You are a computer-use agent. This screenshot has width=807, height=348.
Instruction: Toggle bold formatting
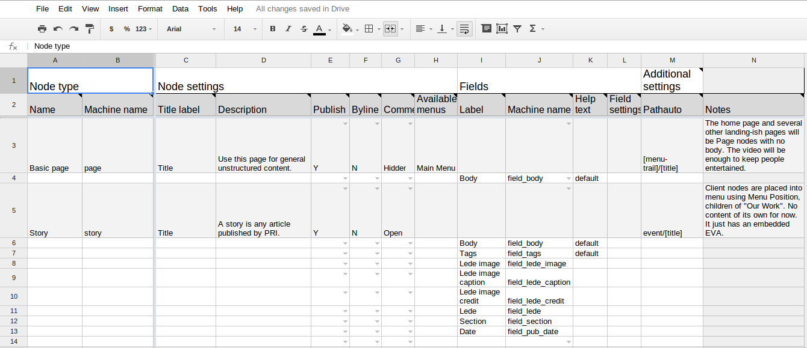pos(273,29)
